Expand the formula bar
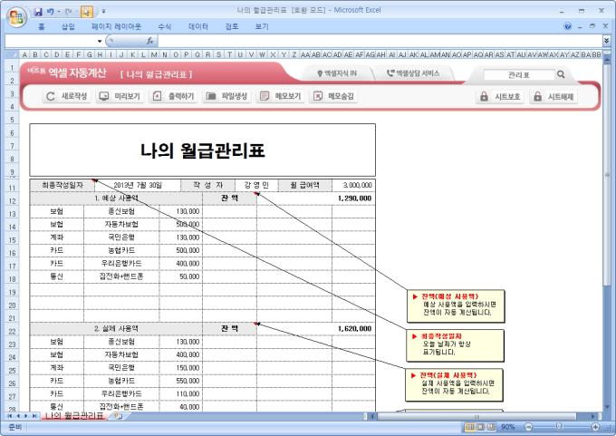Viewport: 616px width, 436px height. 607,41
